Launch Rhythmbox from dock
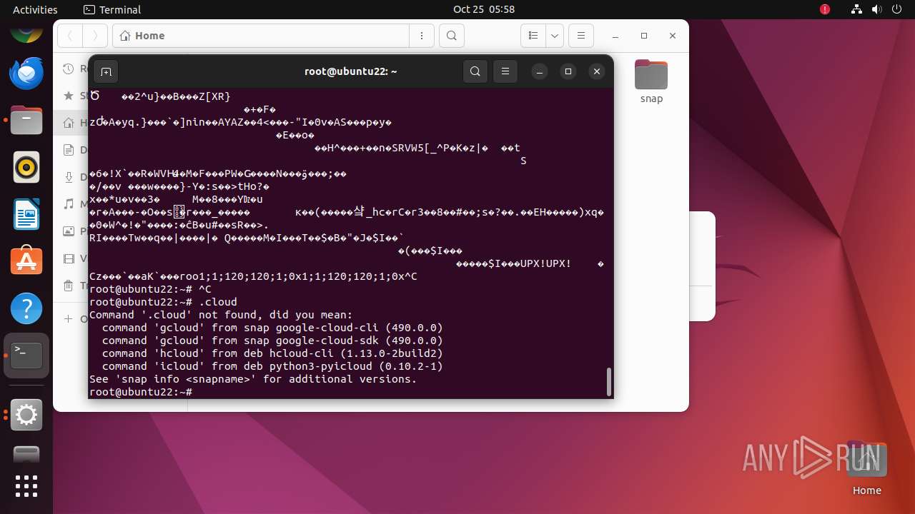 pos(26,168)
